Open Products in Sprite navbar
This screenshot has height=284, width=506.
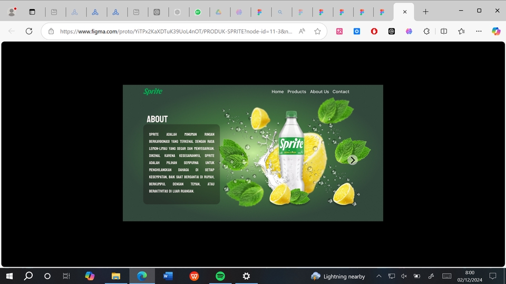(297, 92)
